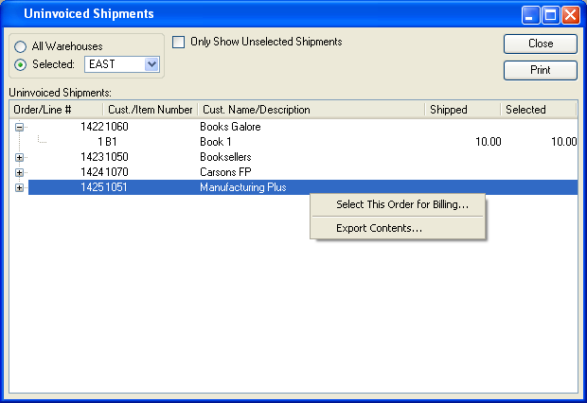Expand order 1425 Manufacturing Plus

tap(20, 188)
